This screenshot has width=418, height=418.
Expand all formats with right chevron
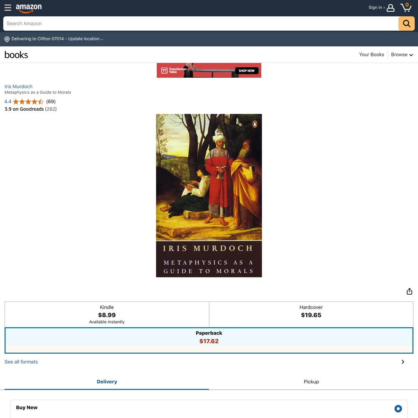403,362
